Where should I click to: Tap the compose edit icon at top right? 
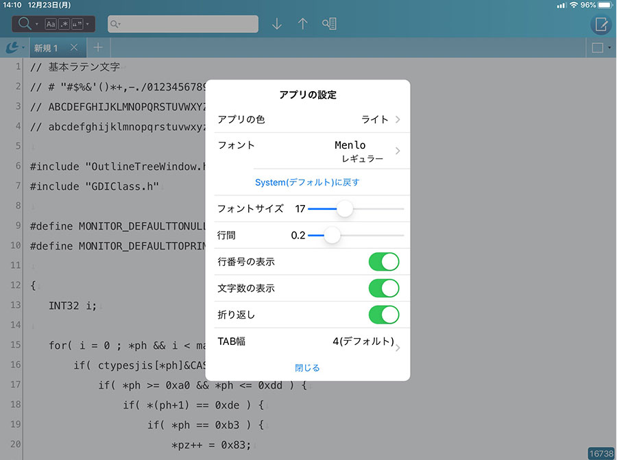[601, 25]
